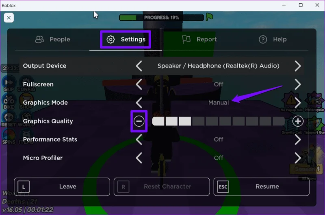Click the PROGRESS: 19% bar
The width and height of the screenshot is (325, 215).
coord(161,18)
